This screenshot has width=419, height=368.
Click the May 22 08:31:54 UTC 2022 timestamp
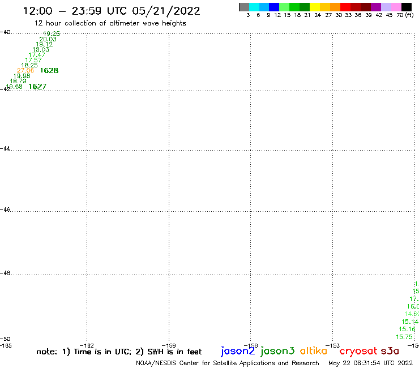[371, 363]
